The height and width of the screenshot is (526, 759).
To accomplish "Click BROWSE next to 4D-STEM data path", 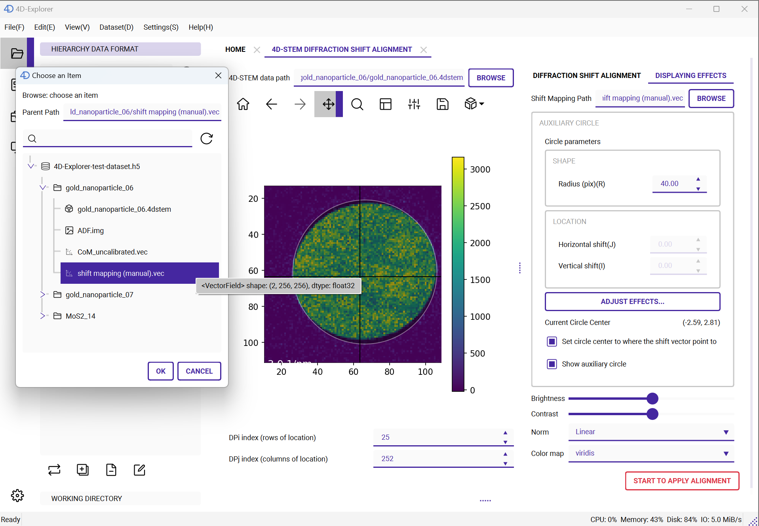I will click(491, 78).
